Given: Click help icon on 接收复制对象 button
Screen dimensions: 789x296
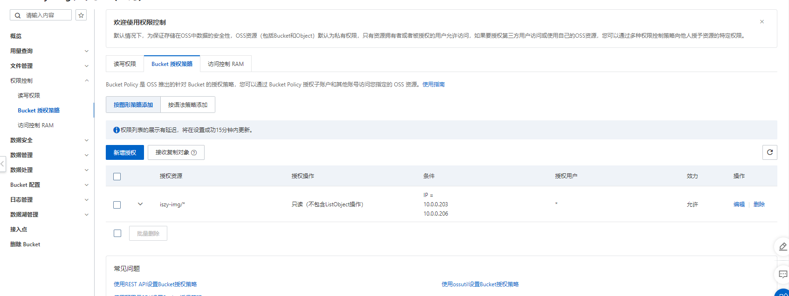Looking at the screenshot, I should pyautogui.click(x=194, y=153).
